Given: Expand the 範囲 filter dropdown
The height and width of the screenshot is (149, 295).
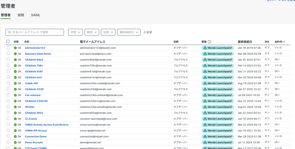Looking at the screenshot, I should tap(92, 32).
